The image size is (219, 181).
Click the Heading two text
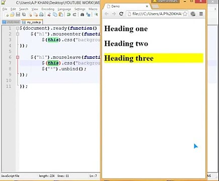click(x=126, y=44)
